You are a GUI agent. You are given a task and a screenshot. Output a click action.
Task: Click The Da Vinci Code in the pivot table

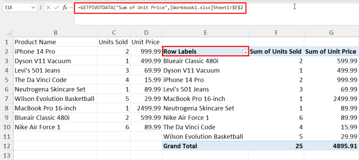205,127
